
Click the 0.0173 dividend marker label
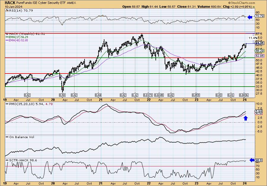(x=148, y=95)
